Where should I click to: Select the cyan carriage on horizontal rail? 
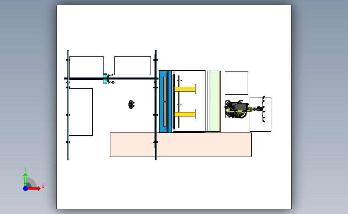coord(105,78)
